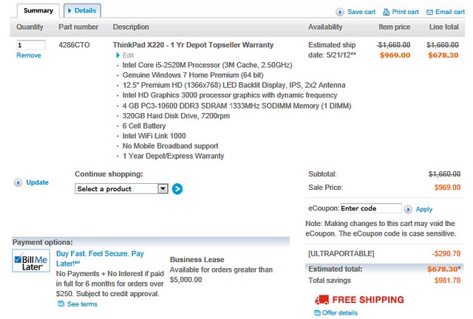
Task: Click the Save cart arrow icon
Action: pyautogui.click(x=340, y=12)
